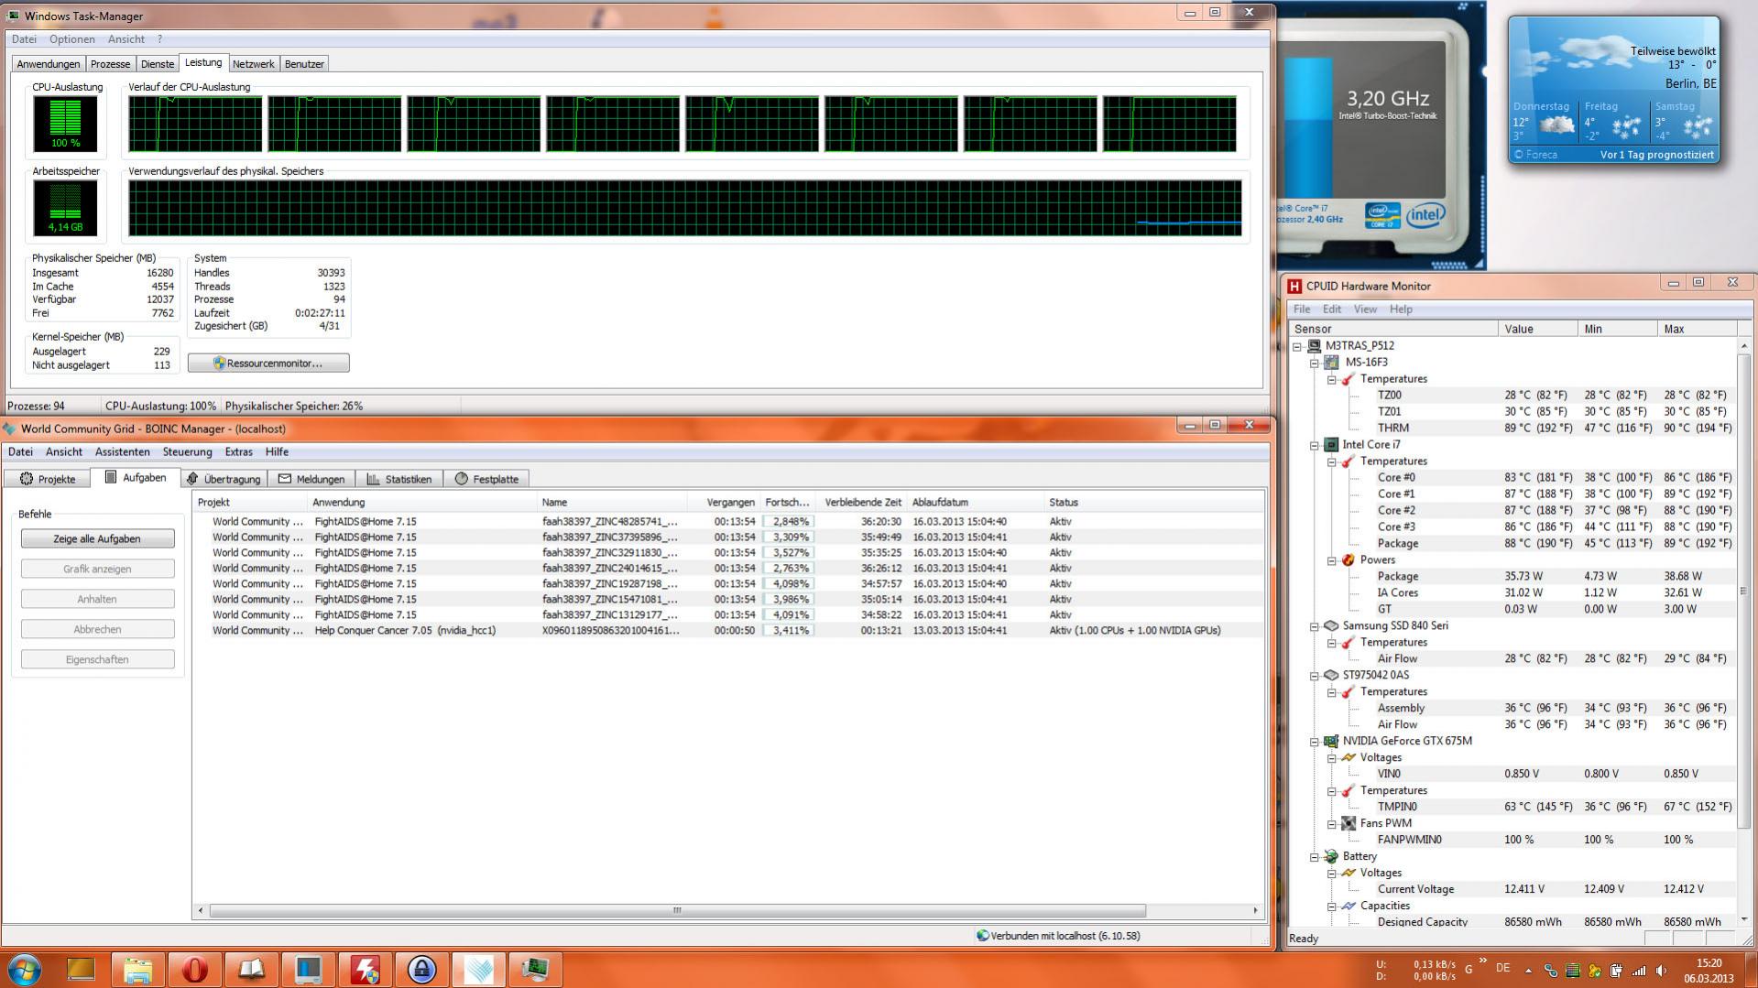This screenshot has height=988, width=1758.
Task: Click the Intel Turbo Boost taskbar icon
Action: (308, 970)
